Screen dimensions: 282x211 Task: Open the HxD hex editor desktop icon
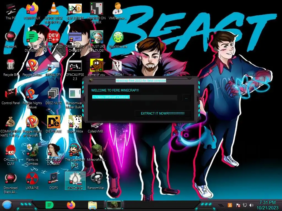75,12
